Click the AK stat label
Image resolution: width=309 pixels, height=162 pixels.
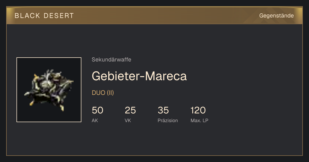95,121
